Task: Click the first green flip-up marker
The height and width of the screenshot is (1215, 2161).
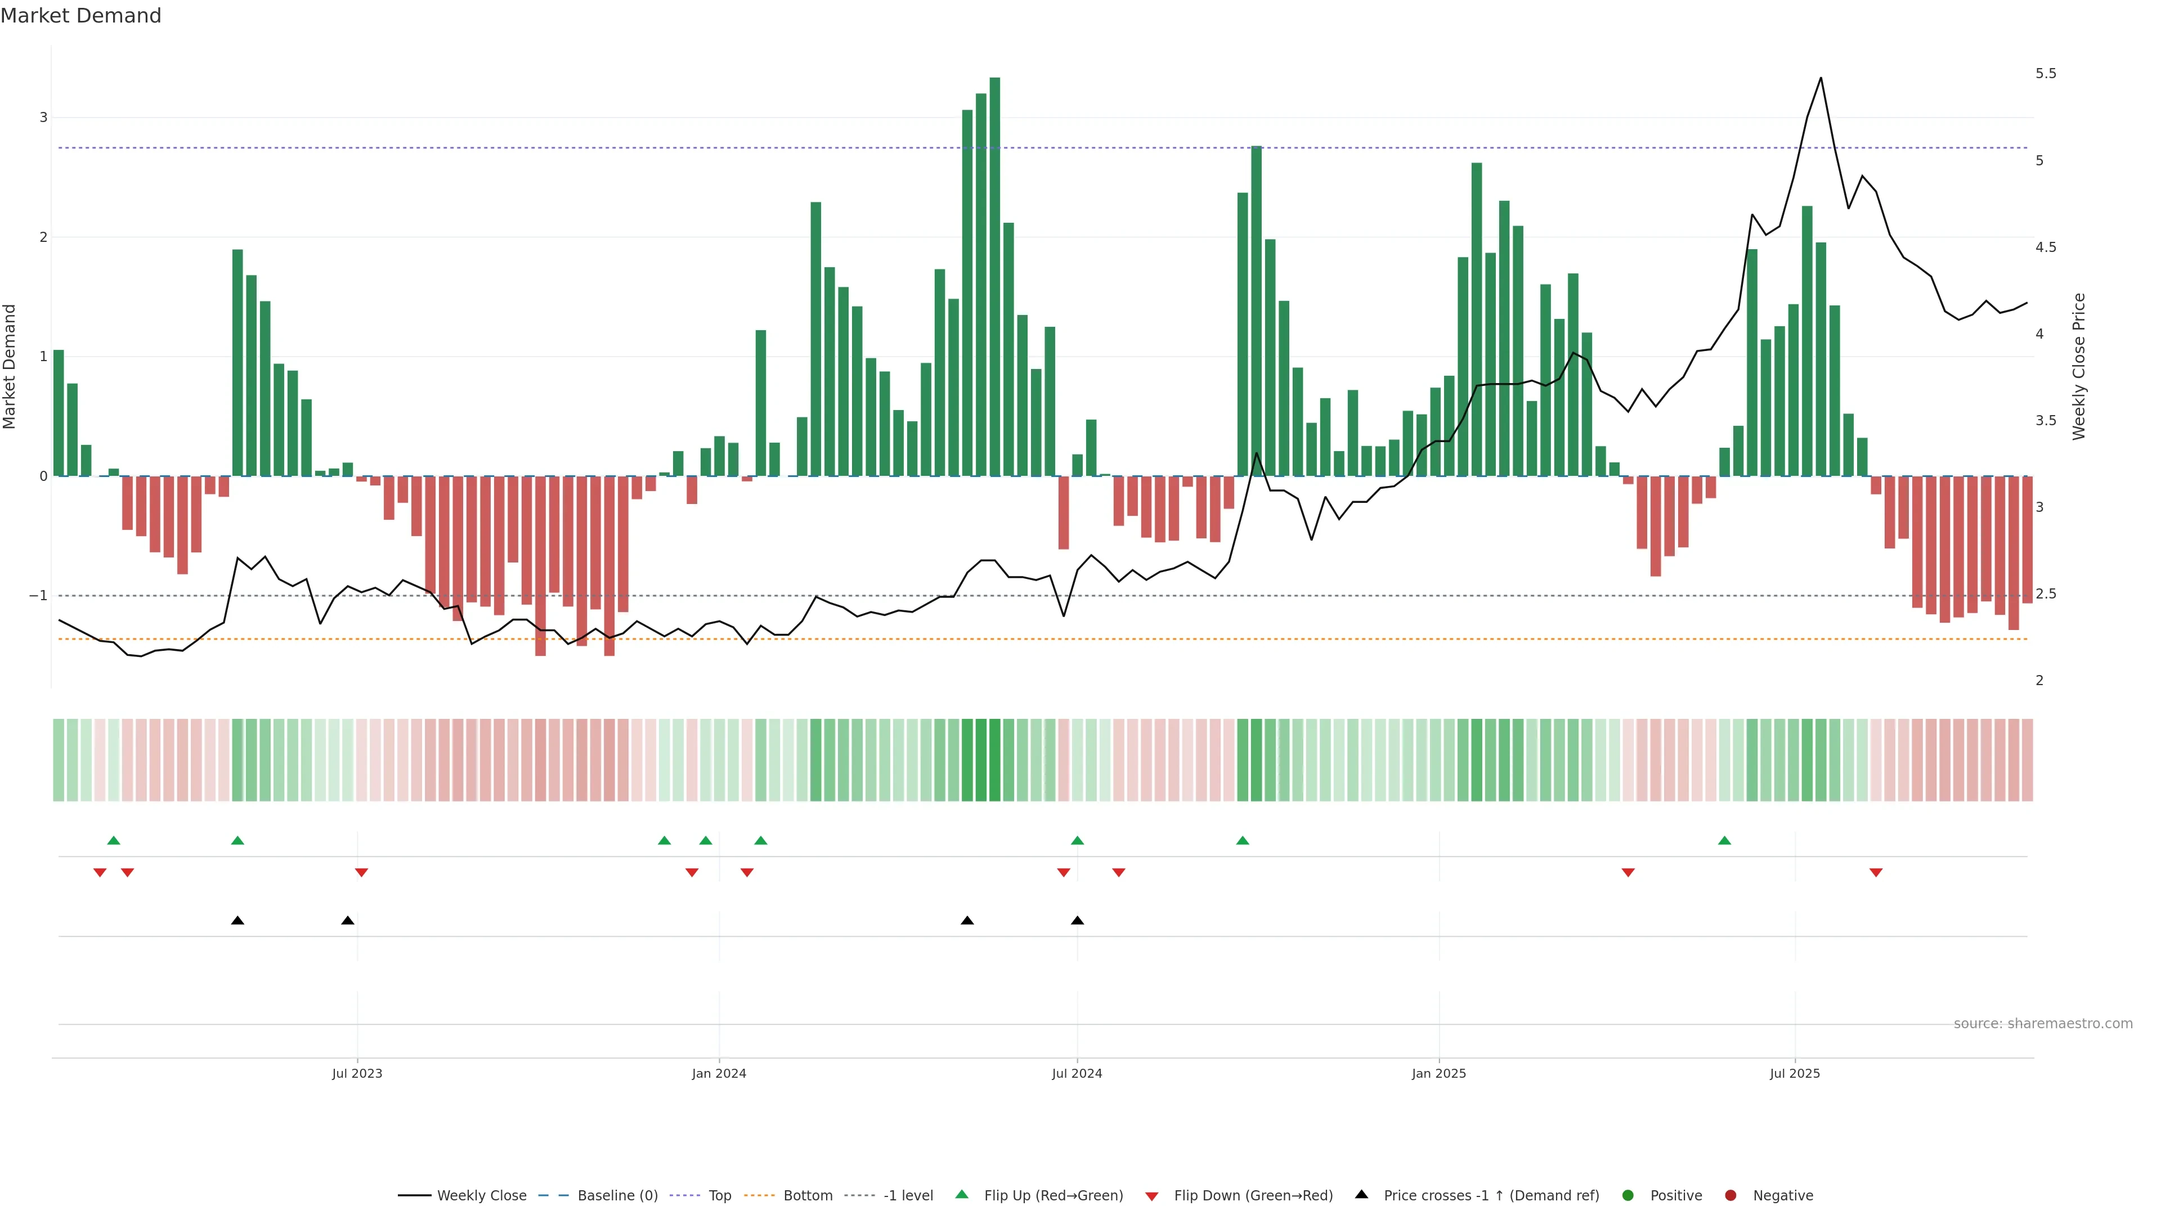Action: (114, 840)
